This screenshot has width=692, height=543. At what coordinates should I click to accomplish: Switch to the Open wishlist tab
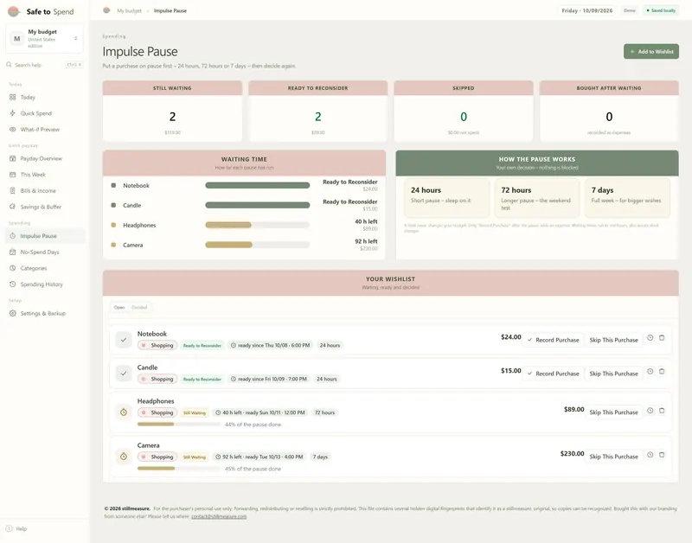[119, 308]
